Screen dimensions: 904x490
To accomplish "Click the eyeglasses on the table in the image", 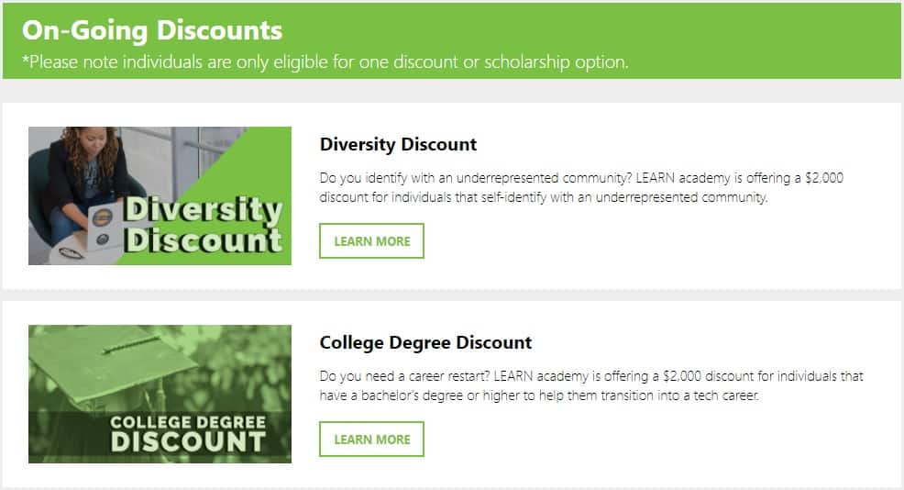I will tap(71, 252).
